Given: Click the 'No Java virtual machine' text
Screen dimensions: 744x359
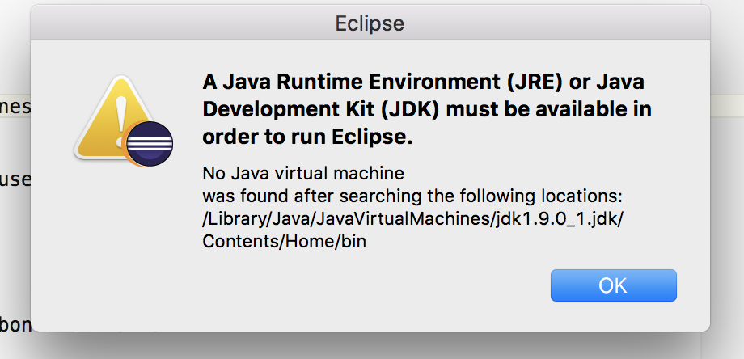Looking at the screenshot, I should click(302, 173).
